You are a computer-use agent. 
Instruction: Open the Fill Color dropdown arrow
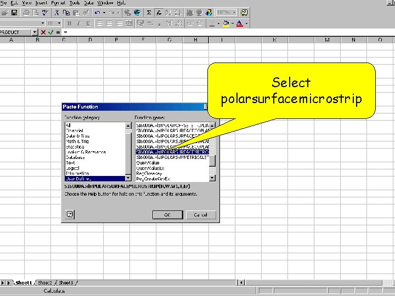coord(232,24)
